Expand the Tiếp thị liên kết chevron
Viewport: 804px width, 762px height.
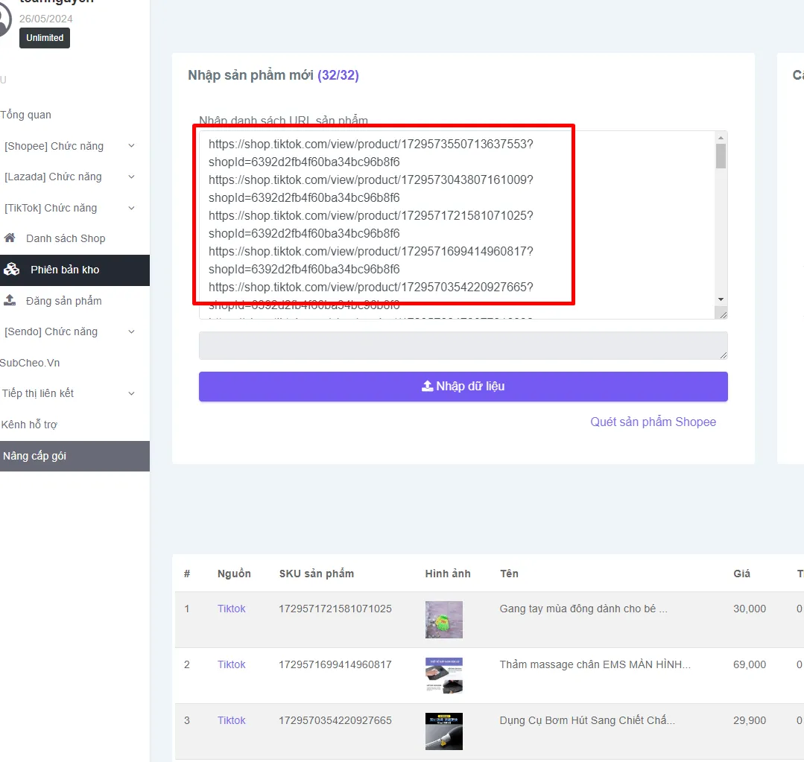[131, 393]
